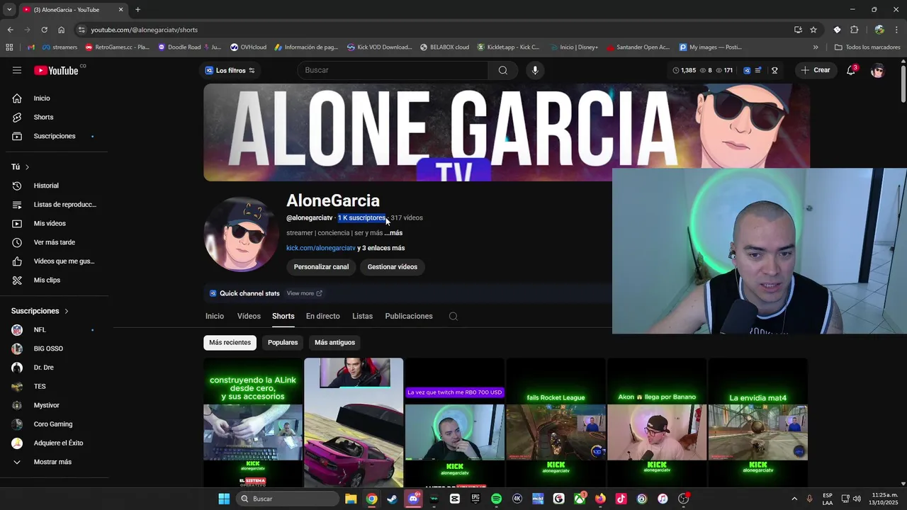The image size is (907, 510).
Task: Click Gestionar videos button
Action: click(x=392, y=267)
